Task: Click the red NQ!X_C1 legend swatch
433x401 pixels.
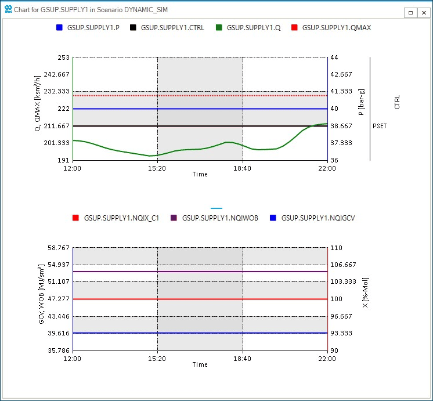Action: [x=75, y=218]
